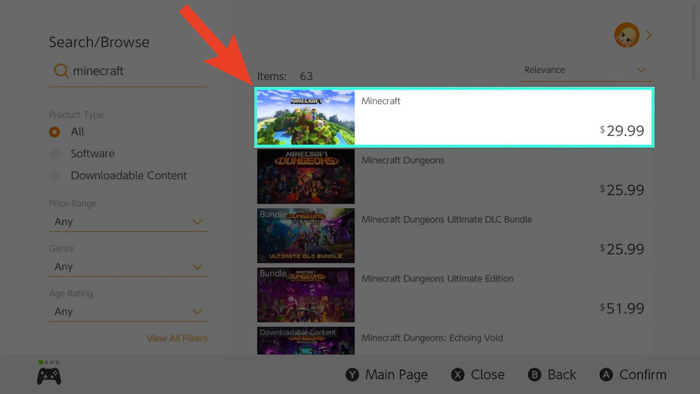Open Minecraft Dungeons Ultimate Edition thumbnail

(x=306, y=295)
